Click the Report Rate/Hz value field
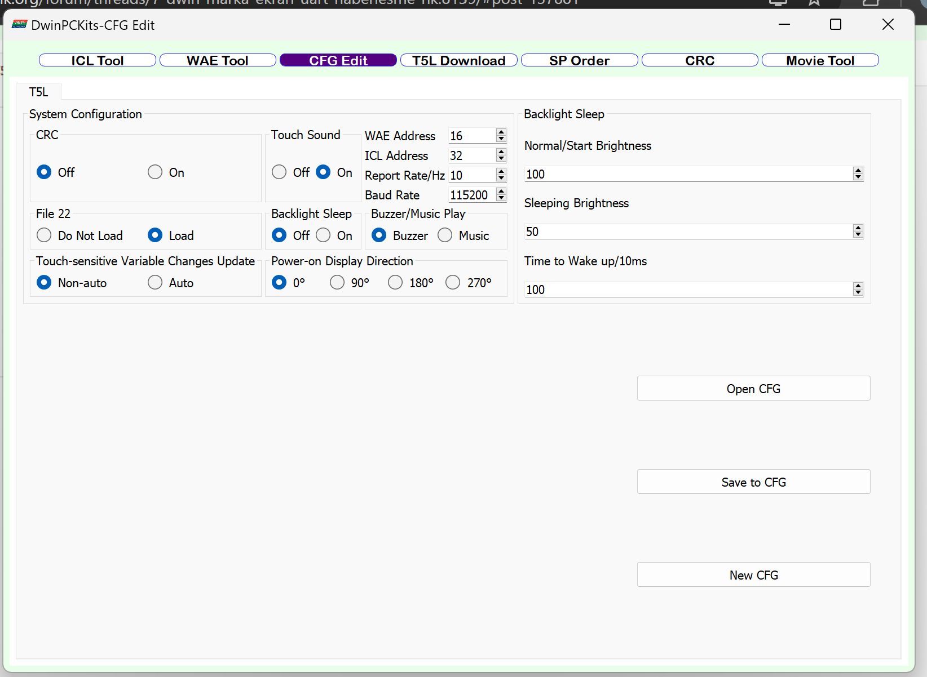 point(472,175)
